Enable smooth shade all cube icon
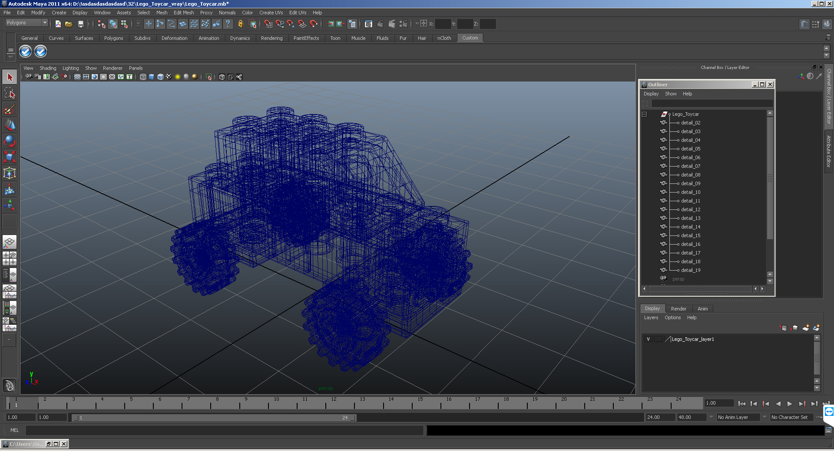This screenshot has height=451, width=834. (x=152, y=77)
